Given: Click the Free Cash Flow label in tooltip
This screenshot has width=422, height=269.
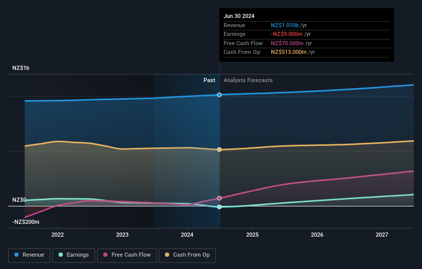Looking at the screenshot, I should [243, 43].
